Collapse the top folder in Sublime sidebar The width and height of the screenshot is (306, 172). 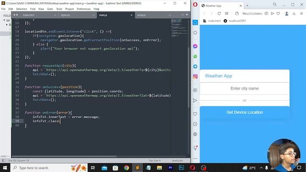[x=4, y=20]
